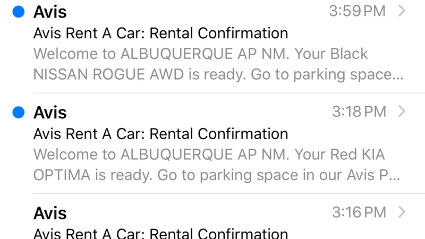
Task: Click the preview line "OPTIMA is ready"
Action: coord(217,175)
